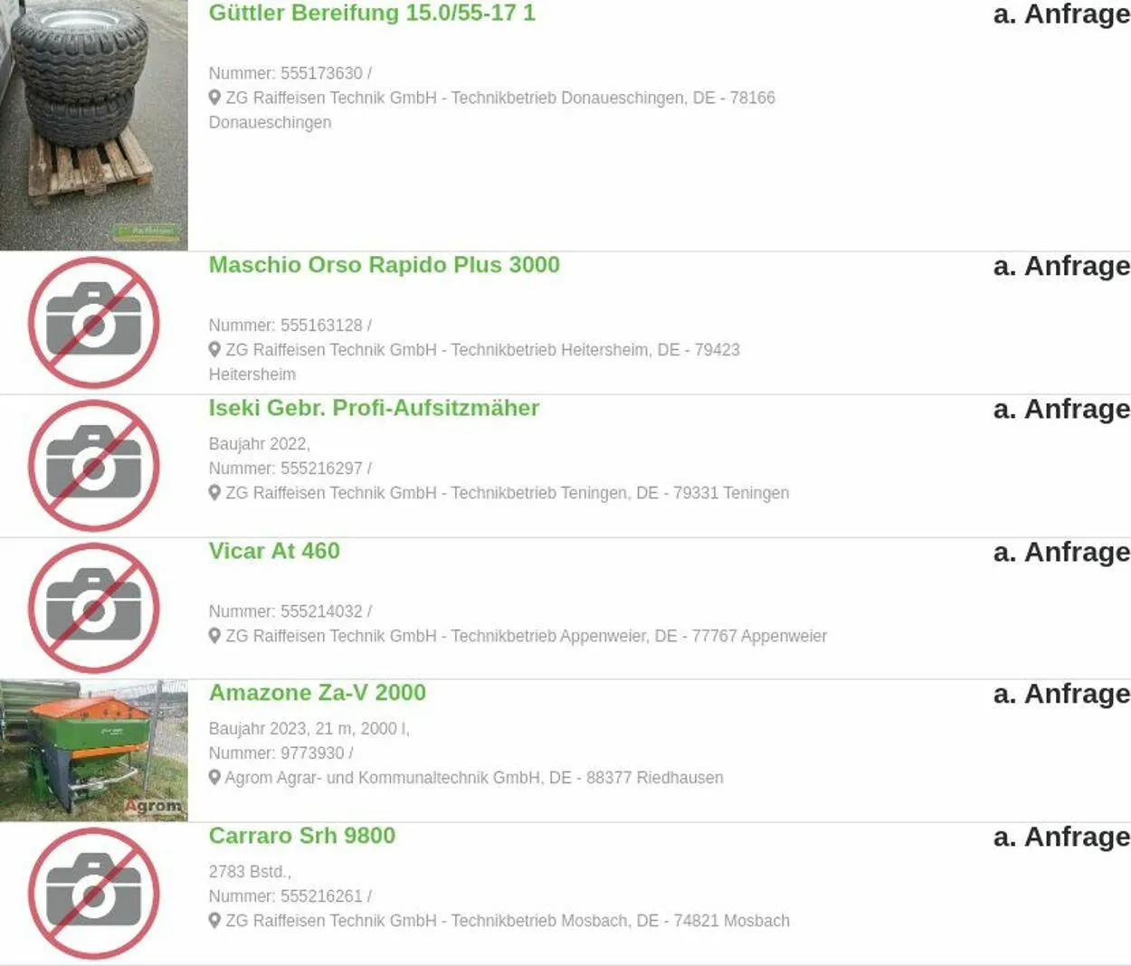Image resolution: width=1131 pixels, height=966 pixels.
Task: Click the no-photo camera icon for Vicar At 460
Action: [x=94, y=608]
